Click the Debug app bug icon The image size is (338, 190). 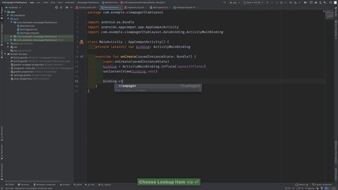coord(281,3)
